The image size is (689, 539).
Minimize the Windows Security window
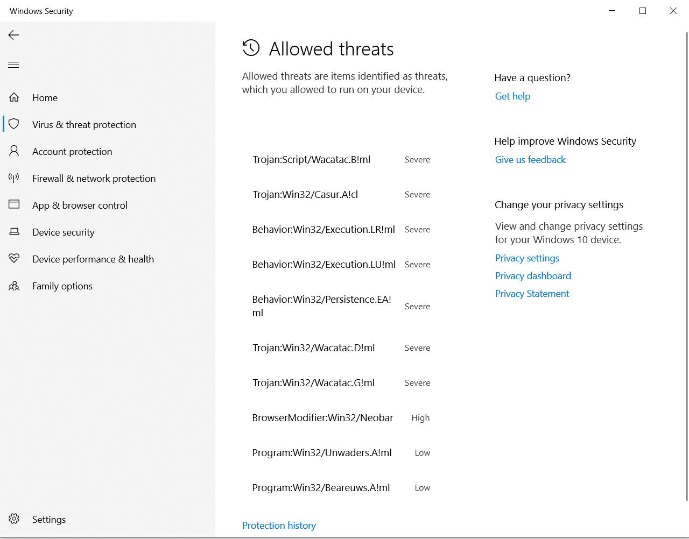(612, 11)
